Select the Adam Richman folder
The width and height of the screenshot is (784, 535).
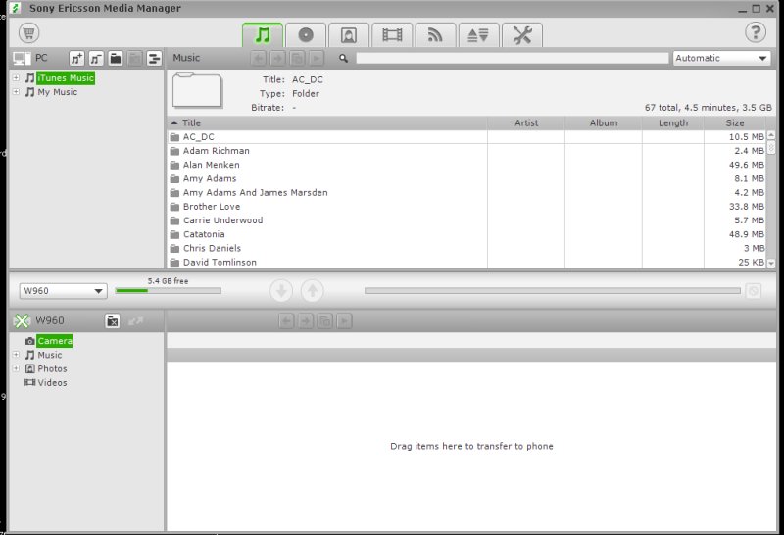click(466, 151)
